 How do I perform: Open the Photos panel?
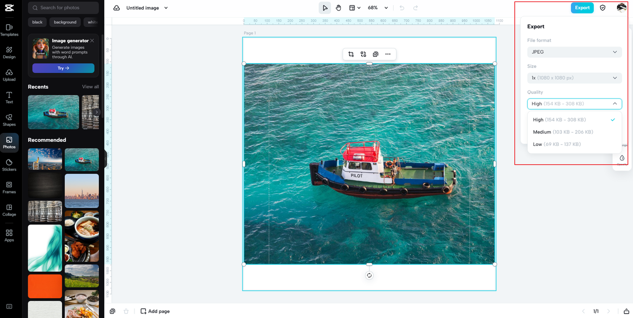click(9, 142)
